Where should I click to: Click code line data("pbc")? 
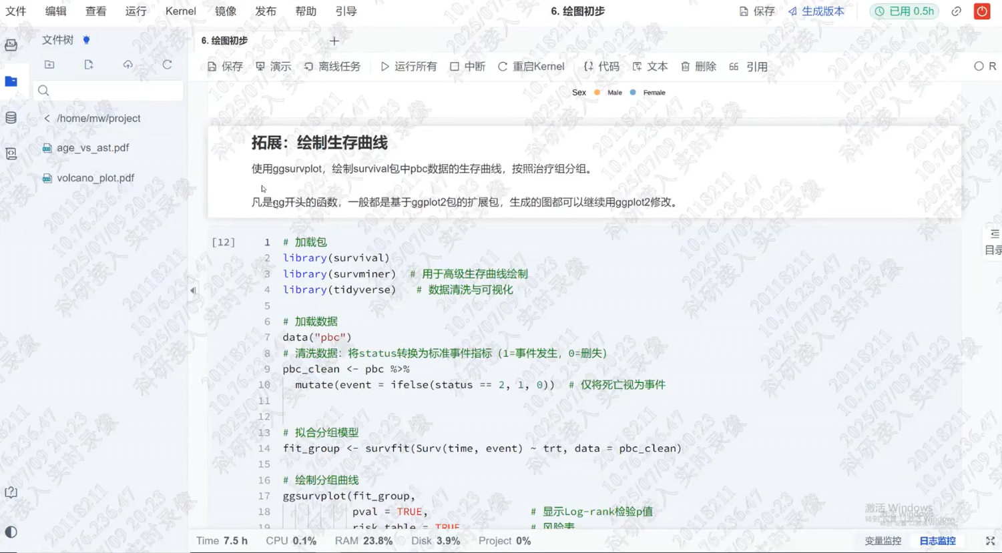pos(317,338)
